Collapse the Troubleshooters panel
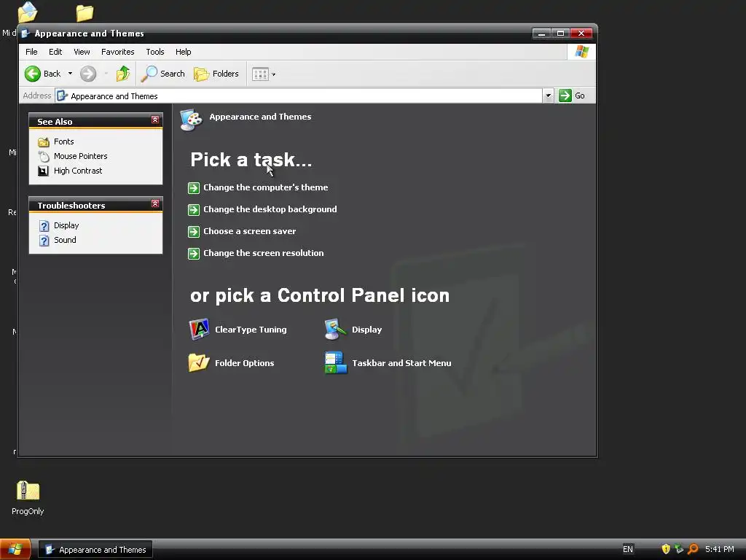This screenshot has height=560, width=746. coord(155,203)
